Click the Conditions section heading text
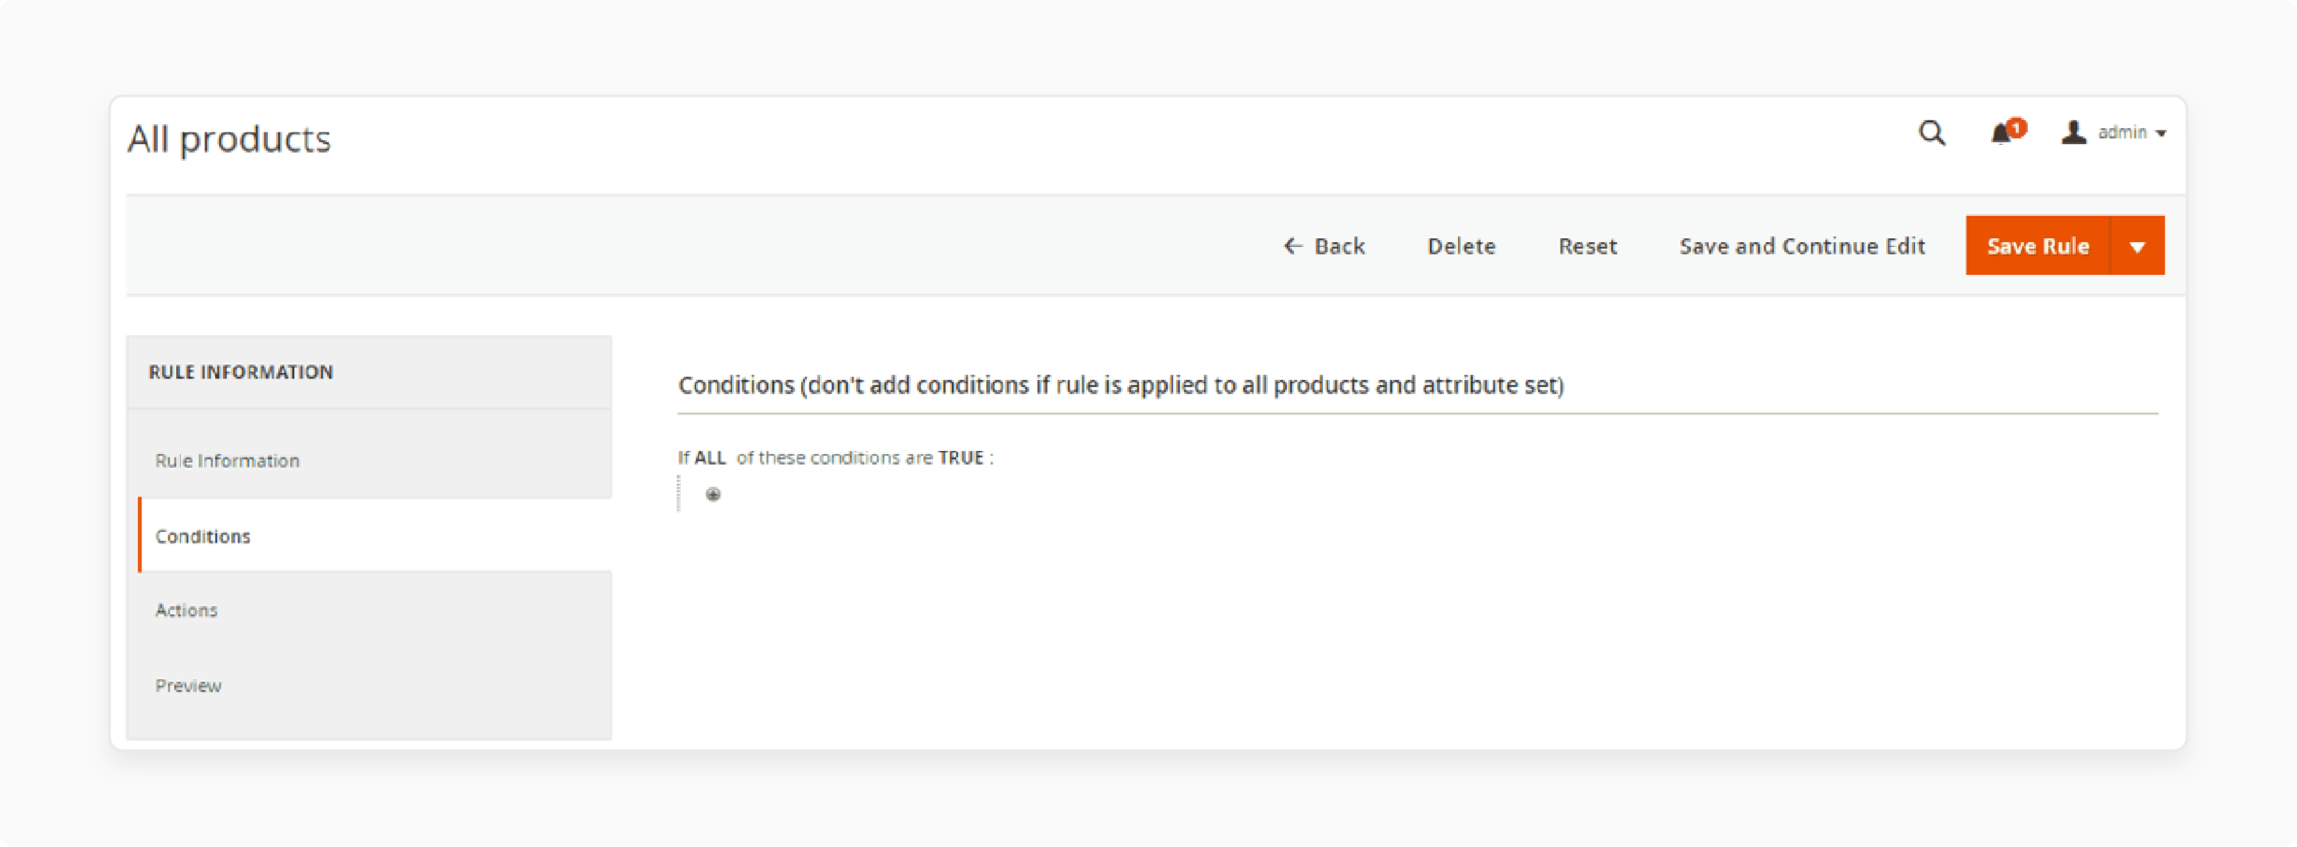Viewport: 2297px width, 847px height. point(1121,385)
